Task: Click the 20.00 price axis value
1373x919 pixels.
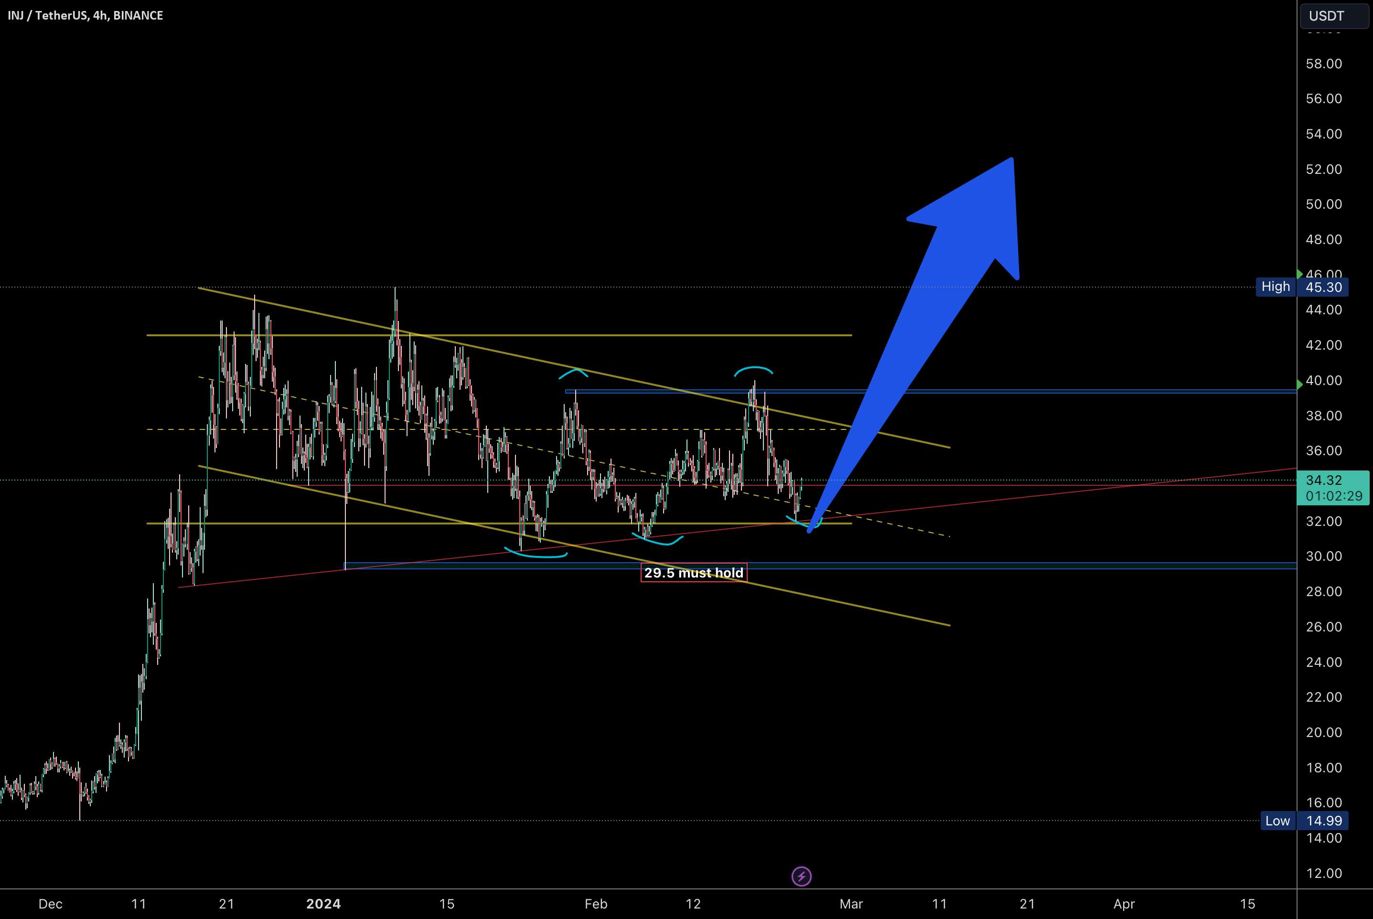Action: (1324, 733)
